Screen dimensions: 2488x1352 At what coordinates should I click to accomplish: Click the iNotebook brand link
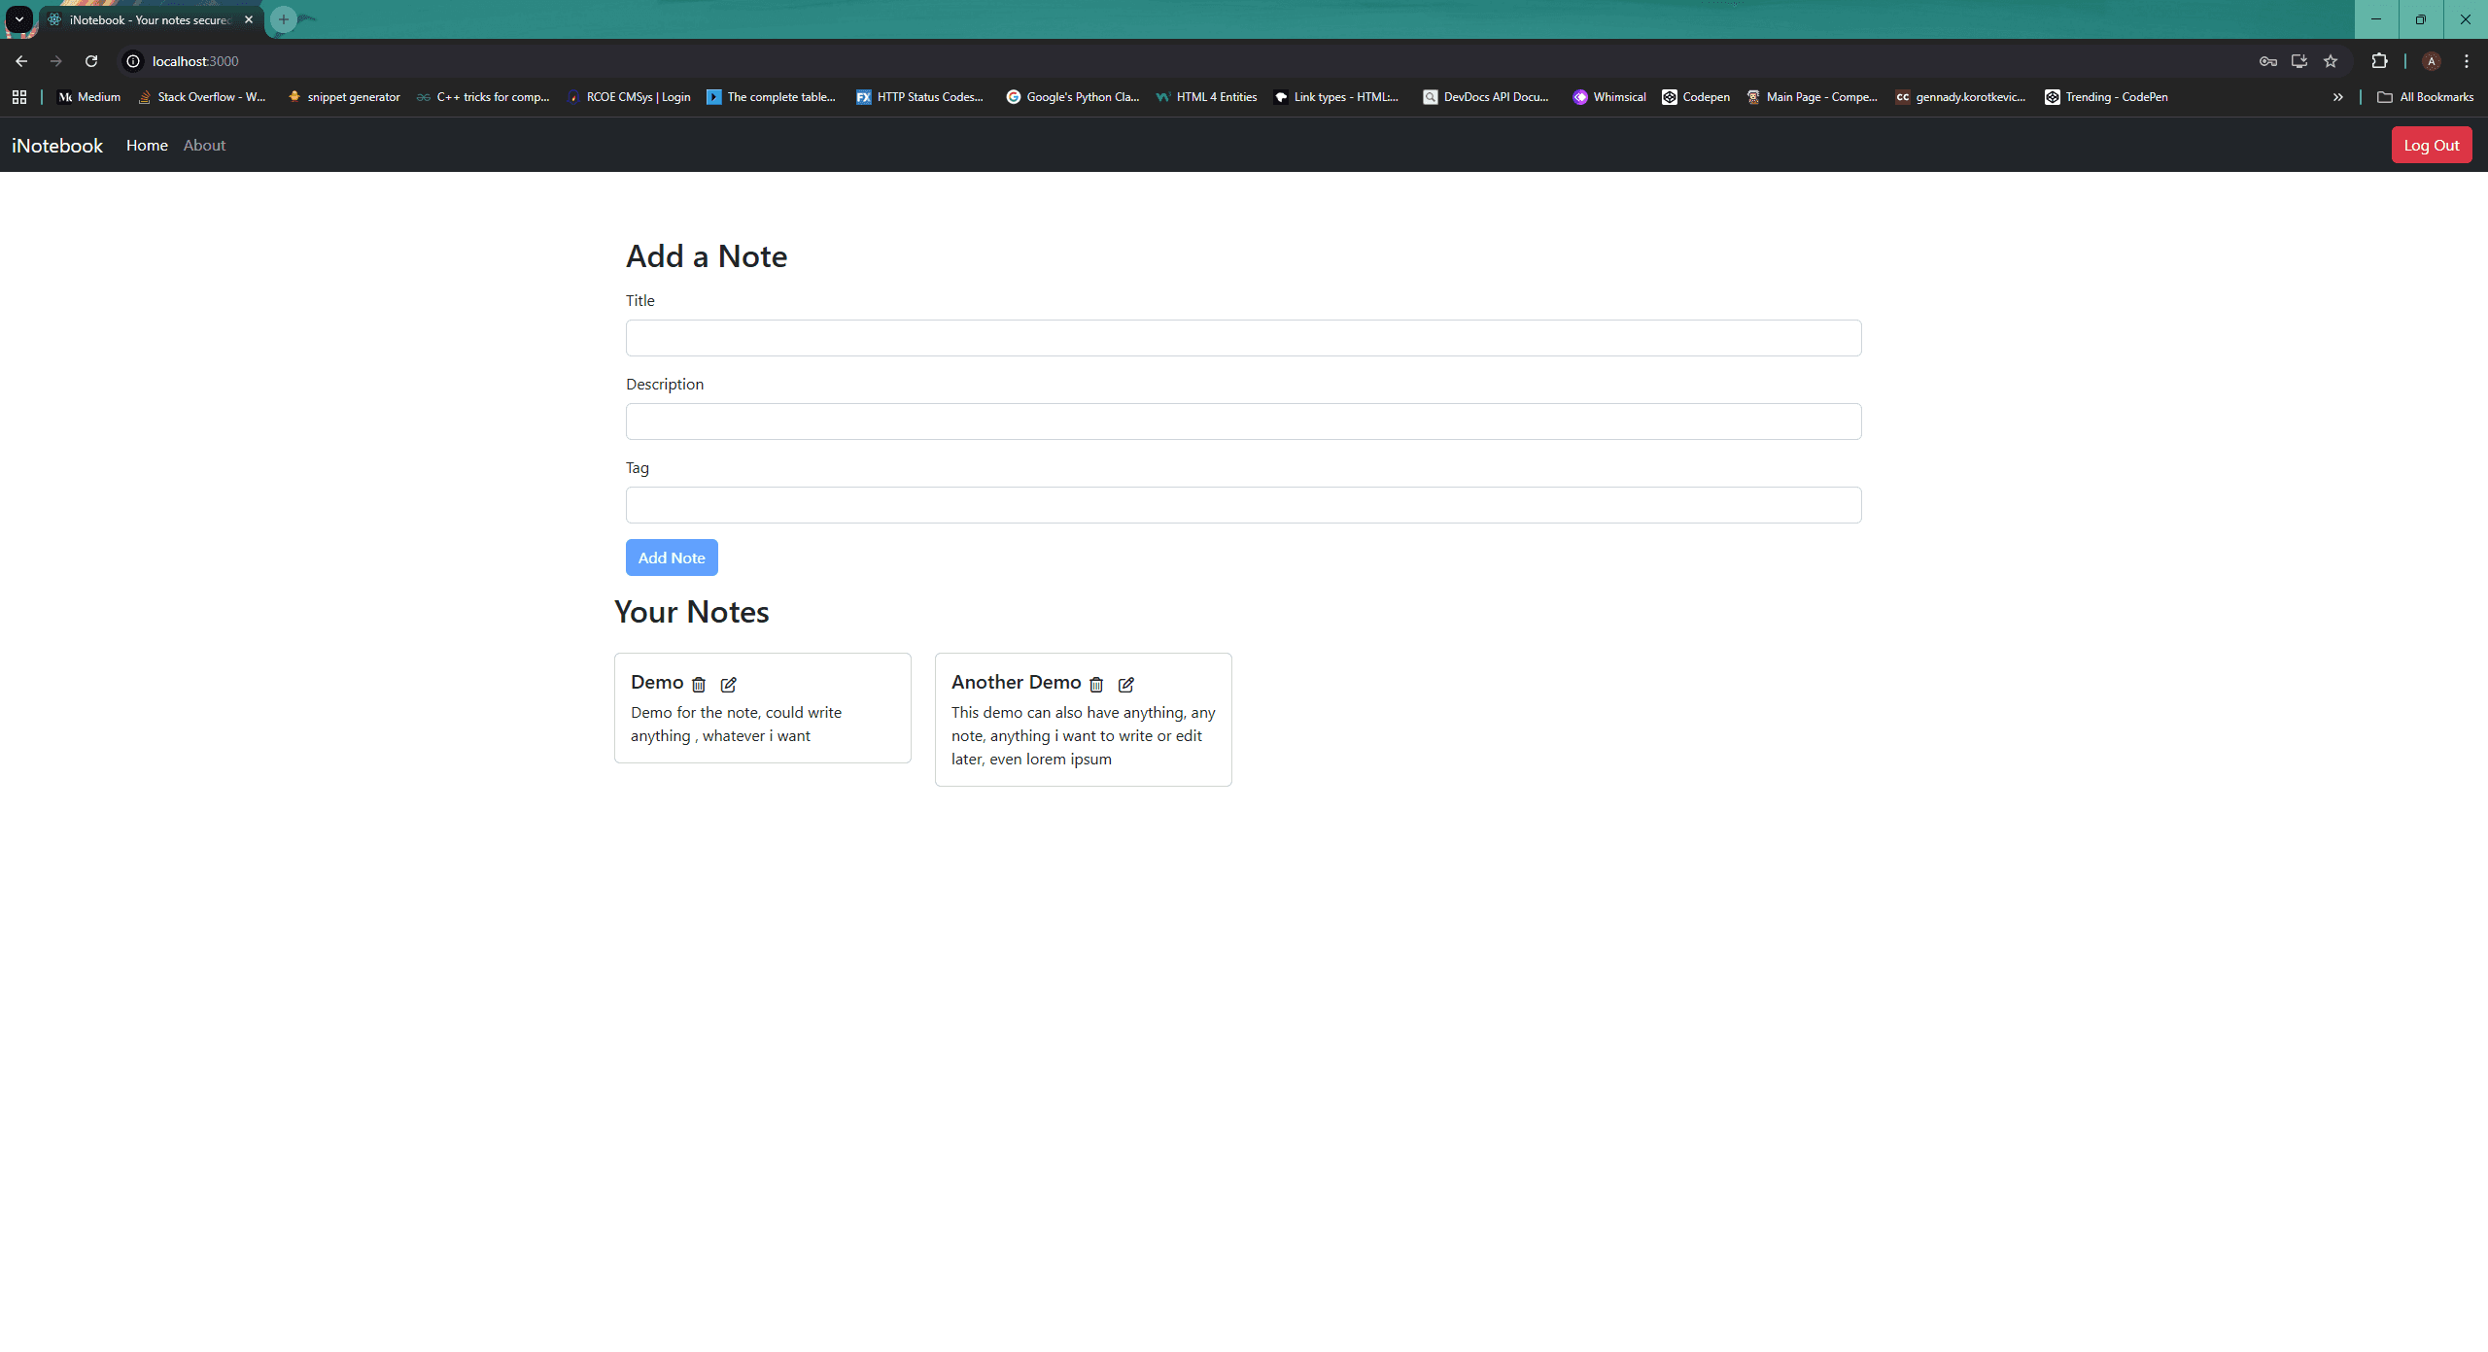tap(57, 146)
